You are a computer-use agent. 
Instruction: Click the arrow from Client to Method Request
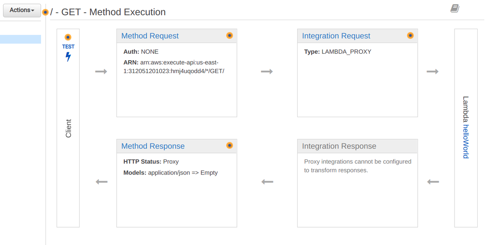click(101, 72)
